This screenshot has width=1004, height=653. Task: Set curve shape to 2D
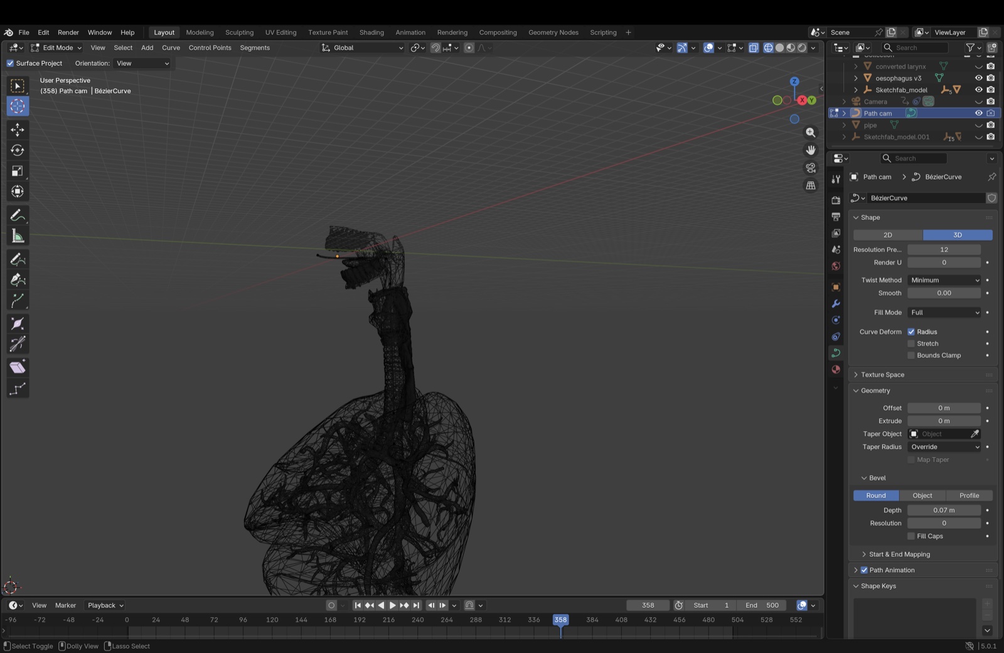click(x=888, y=235)
